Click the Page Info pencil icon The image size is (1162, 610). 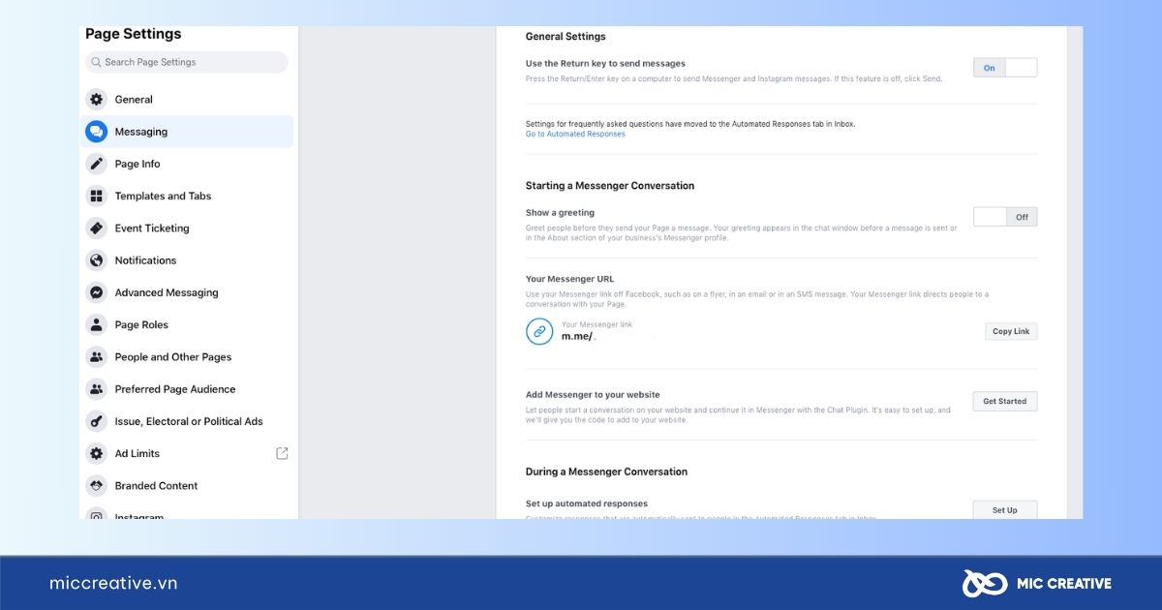coord(96,164)
